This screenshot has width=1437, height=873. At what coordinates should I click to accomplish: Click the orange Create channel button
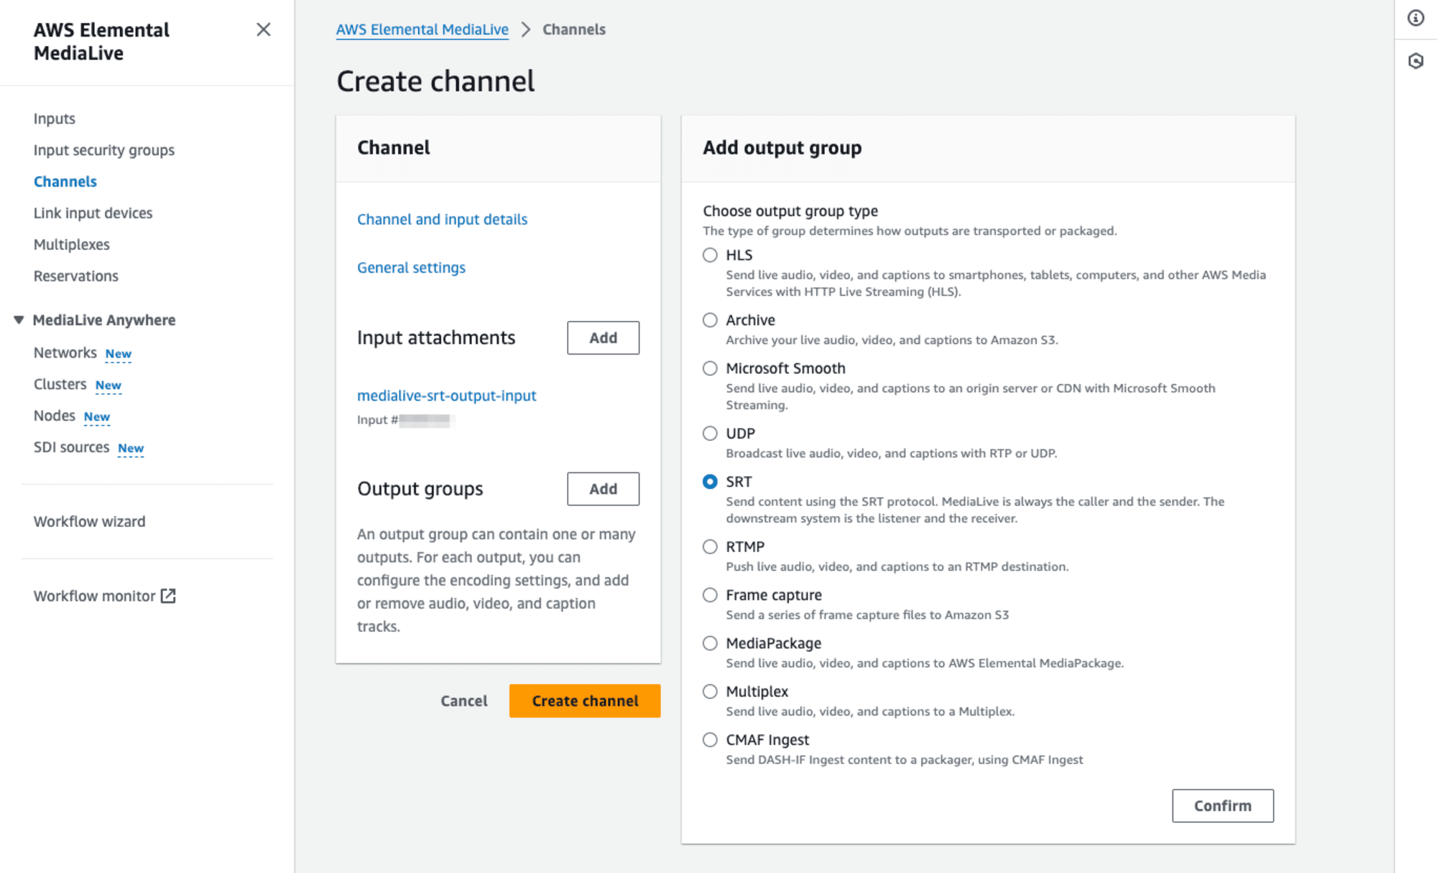[585, 701]
